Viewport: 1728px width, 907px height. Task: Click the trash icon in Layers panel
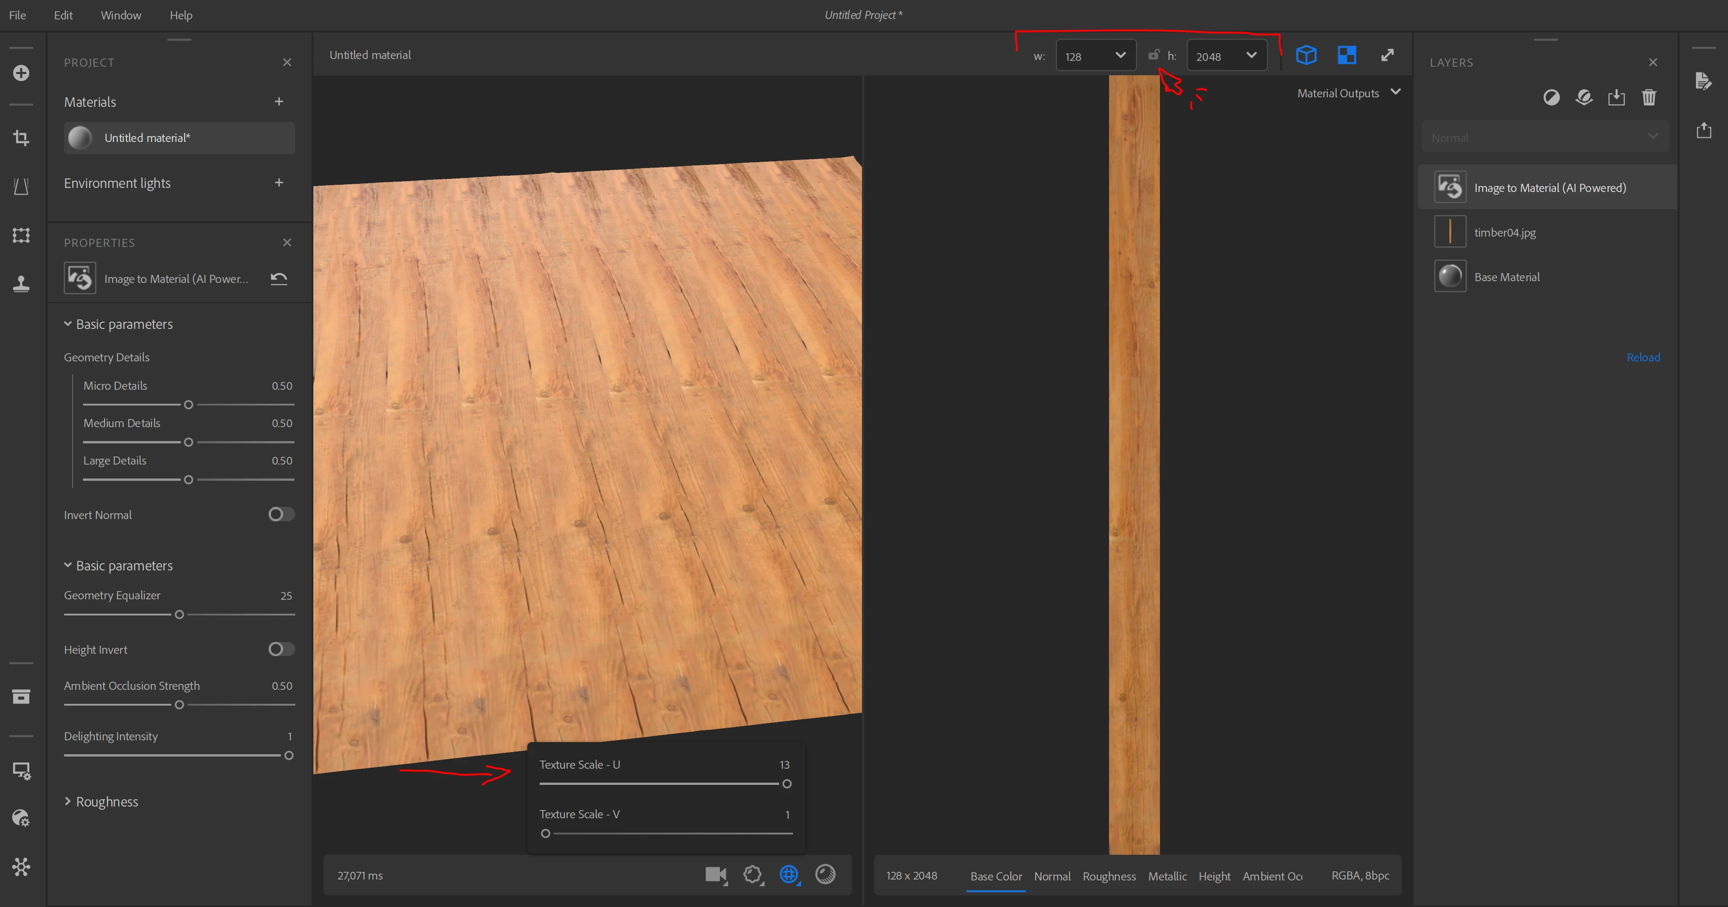coord(1648,98)
